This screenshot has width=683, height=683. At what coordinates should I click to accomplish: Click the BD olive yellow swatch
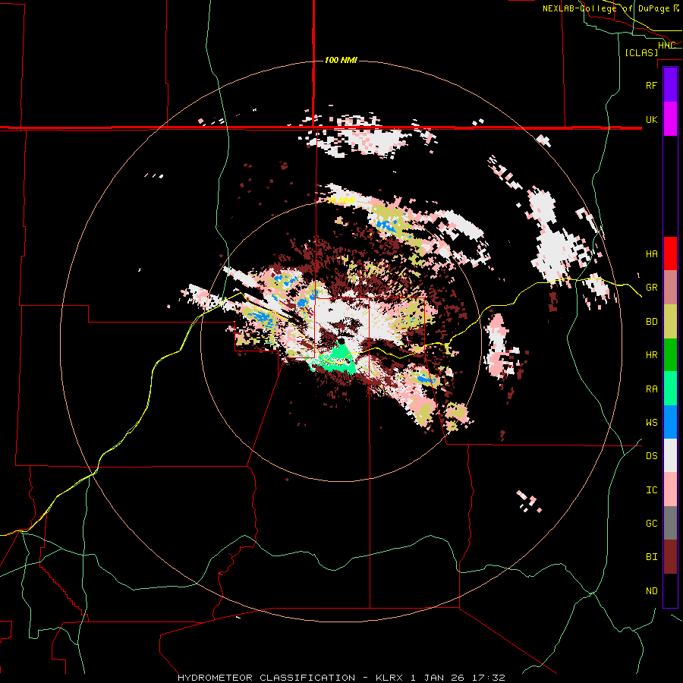pyautogui.click(x=670, y=322)
